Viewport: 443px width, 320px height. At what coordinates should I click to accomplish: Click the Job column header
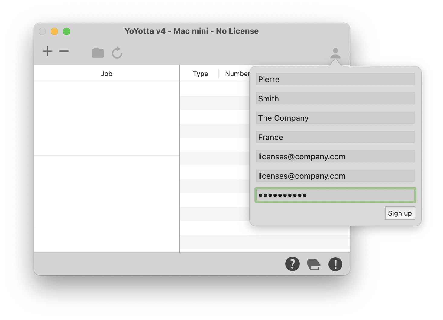click(107, 74)
